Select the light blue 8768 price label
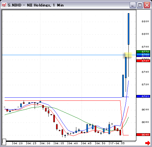152x147 pixels. pyautogui.click(x=143, y=54)
